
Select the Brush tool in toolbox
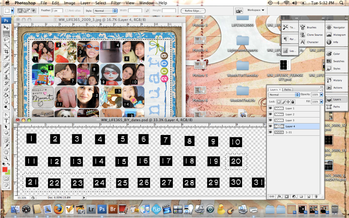tap(6, 71)
